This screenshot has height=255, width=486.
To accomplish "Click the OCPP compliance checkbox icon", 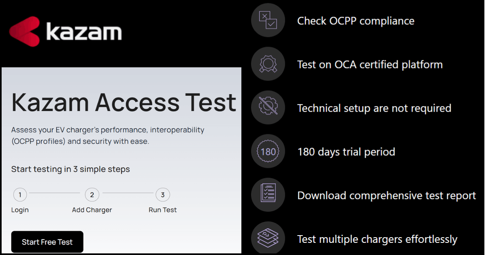I will point(268,21).
